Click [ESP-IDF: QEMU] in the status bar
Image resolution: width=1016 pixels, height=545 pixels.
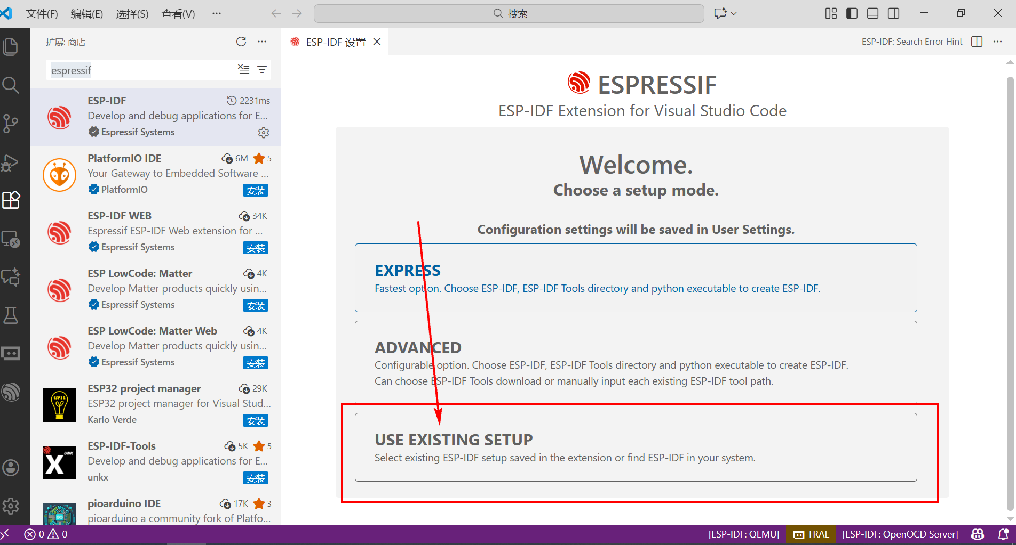point(744,534)
